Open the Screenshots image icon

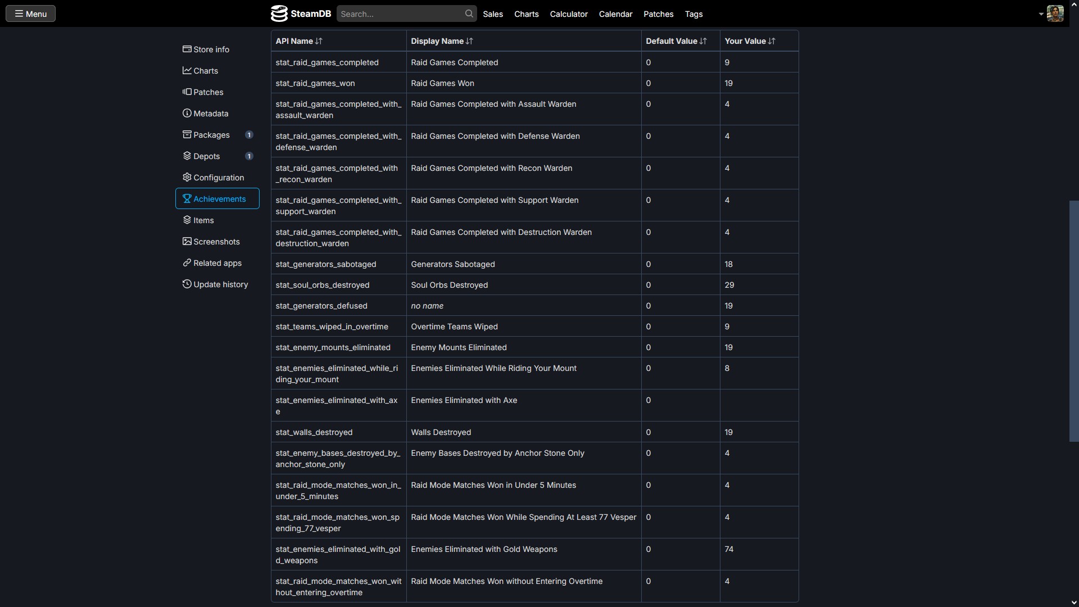187,242
